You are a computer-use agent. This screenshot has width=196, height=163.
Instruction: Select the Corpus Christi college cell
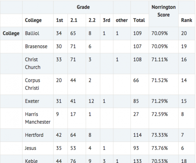33,84
